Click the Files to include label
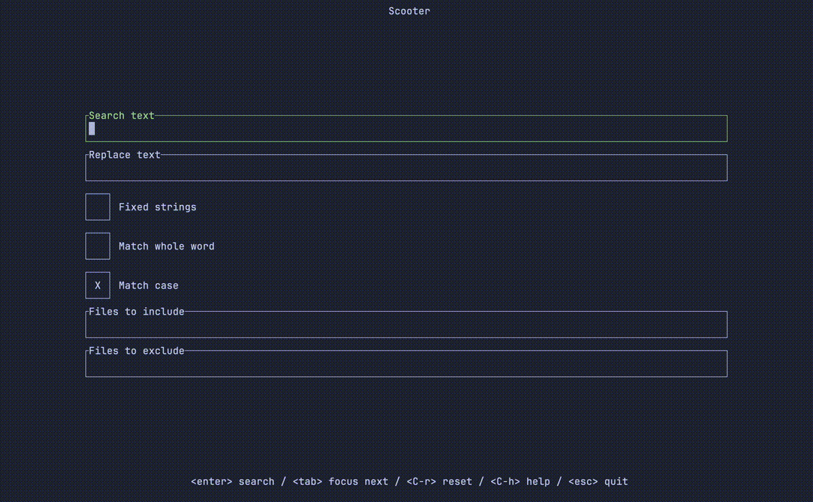 pos(136,311)
